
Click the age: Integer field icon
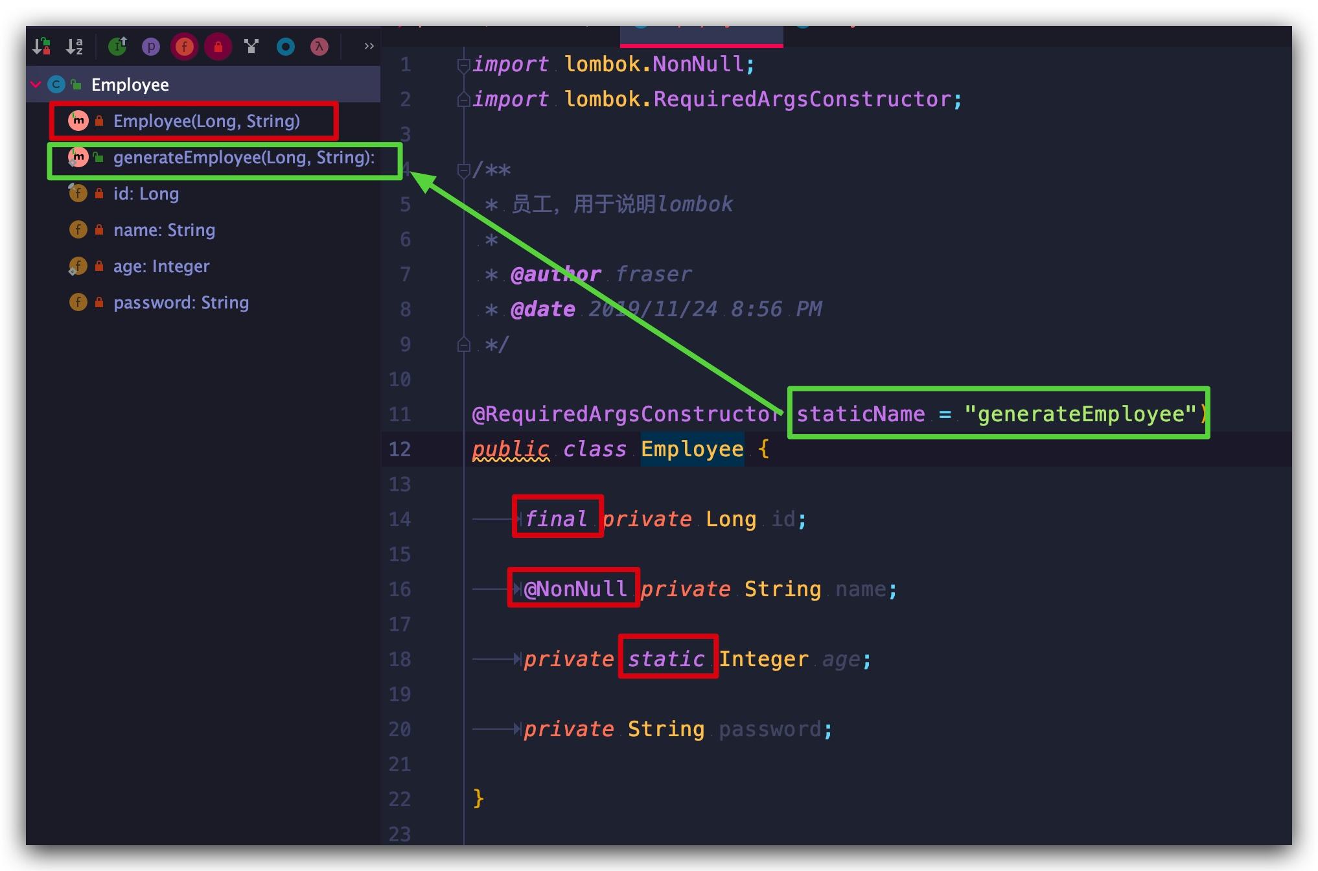[78, 266]
